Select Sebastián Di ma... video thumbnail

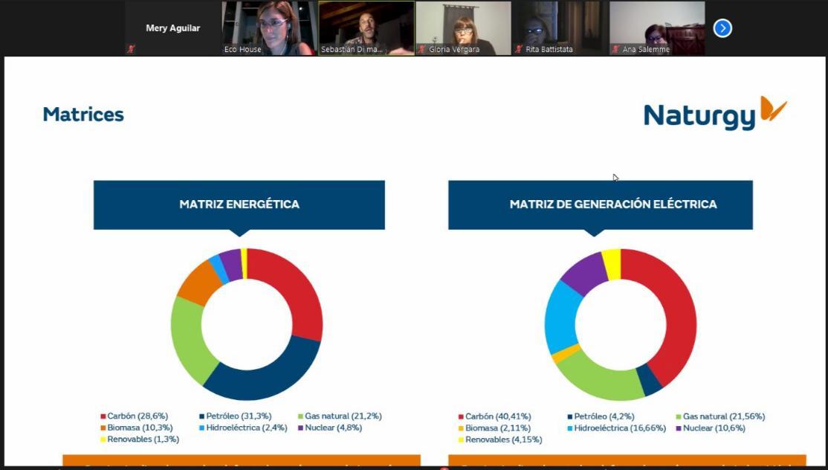click(366, 28)
